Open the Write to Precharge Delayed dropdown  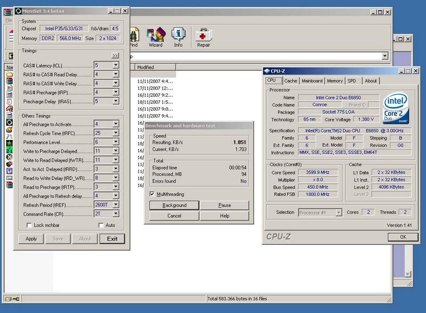pyautogui.click(x=116, y=151)
